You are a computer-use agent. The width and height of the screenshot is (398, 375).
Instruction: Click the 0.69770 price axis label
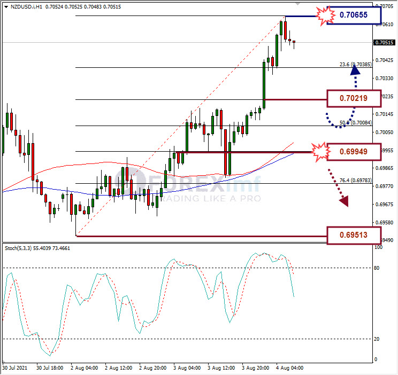(385, 186)
